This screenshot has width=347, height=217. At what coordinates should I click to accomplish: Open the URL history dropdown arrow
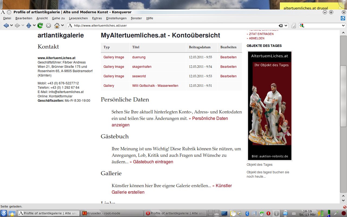tap(286, 25)
